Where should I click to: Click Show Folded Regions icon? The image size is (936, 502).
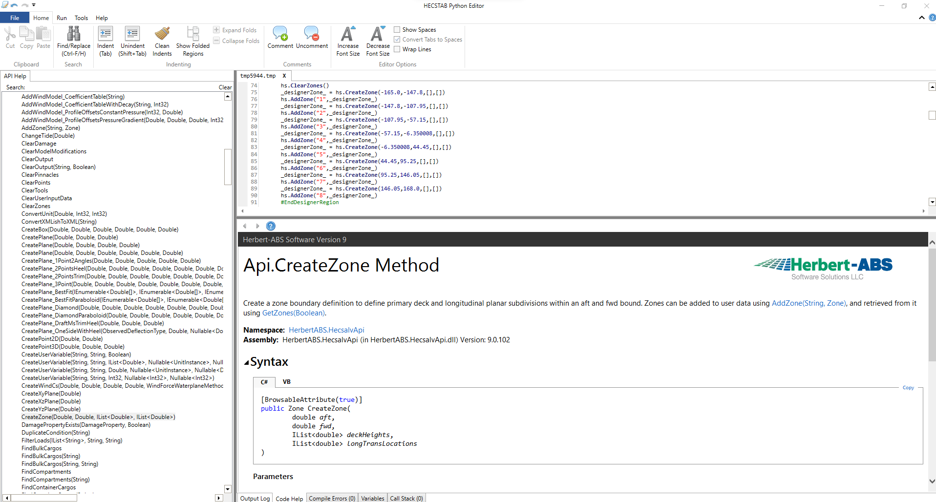[x=193, y=33]
